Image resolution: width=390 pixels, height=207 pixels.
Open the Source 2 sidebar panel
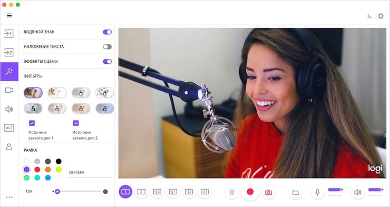click(9, 53)
